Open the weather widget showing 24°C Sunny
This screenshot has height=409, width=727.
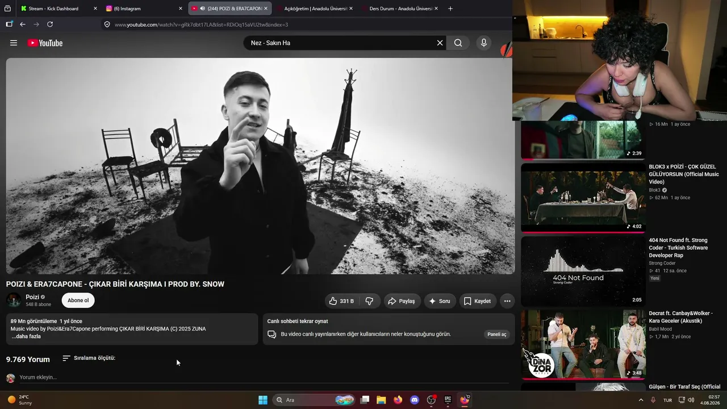[x=20, y=400]
